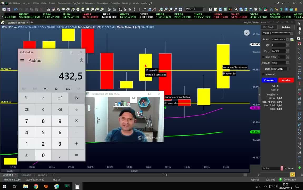303x190 pixels.
Task: Click the Qtd quantity field
Action: point(278,45)
